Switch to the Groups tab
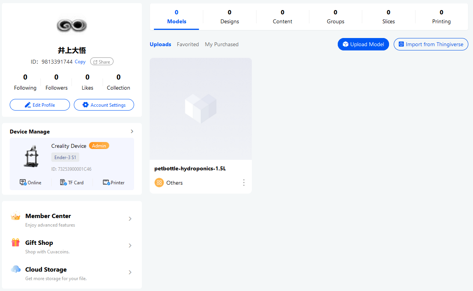Viewport: 473px width, 291px height. pyautogui.click(x=335, y=17)
